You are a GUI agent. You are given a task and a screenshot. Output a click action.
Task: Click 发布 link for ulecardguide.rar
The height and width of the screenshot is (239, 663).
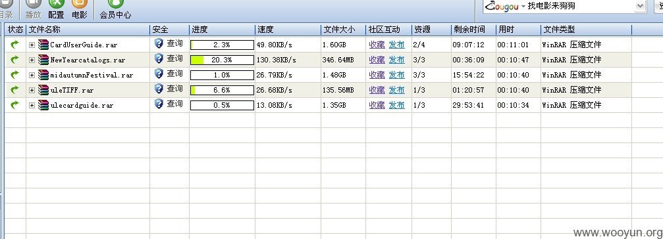tap(396, 105)
